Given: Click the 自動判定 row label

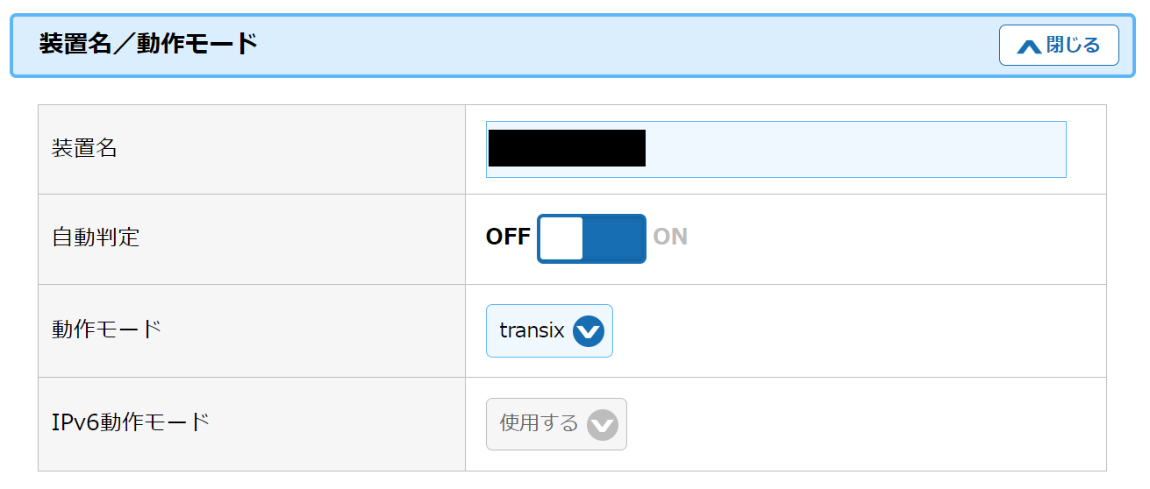Looking at the screenshot, I should click(x=96, y=237).
